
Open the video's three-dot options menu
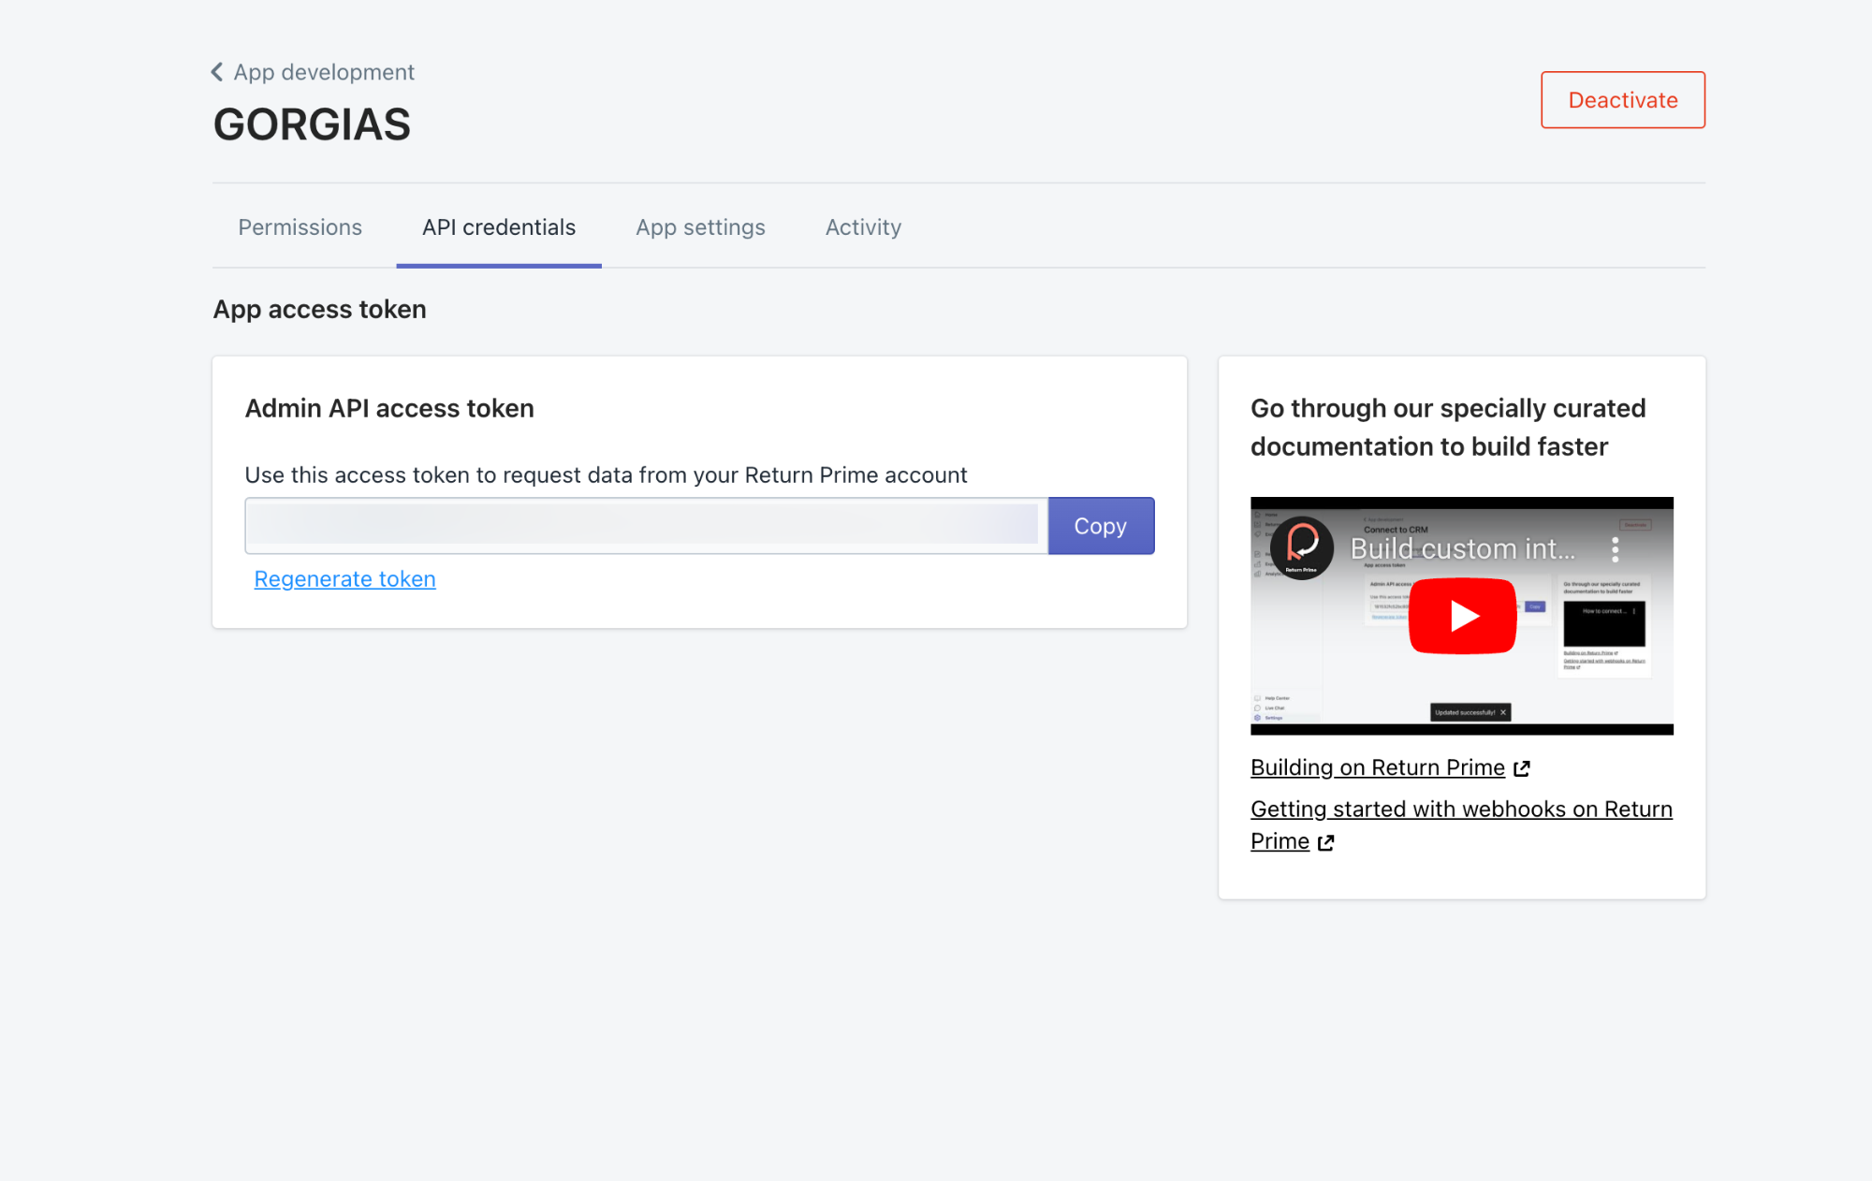click(1615, 549)
